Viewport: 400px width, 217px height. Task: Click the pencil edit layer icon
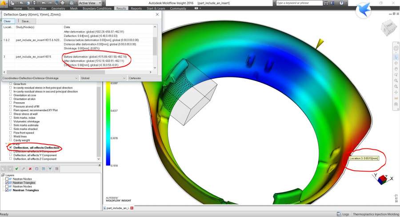tap(23, 169)
